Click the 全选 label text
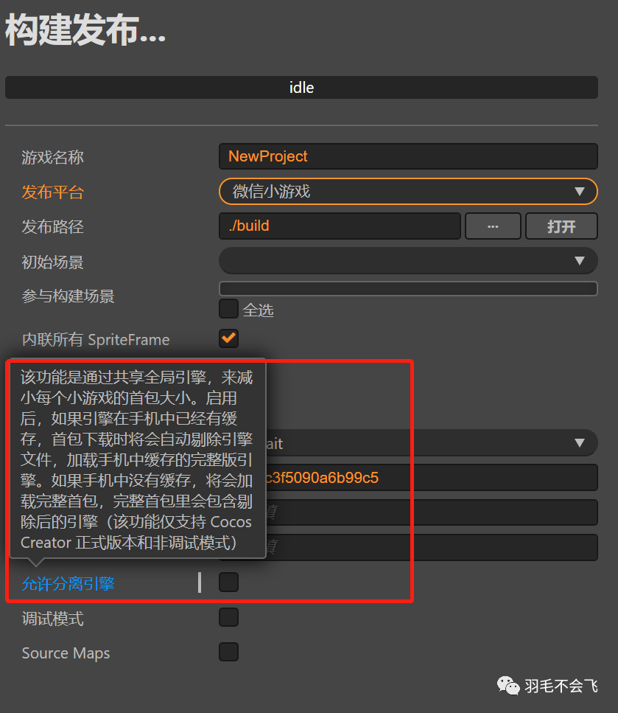618x713 pixels. [258, 310]
